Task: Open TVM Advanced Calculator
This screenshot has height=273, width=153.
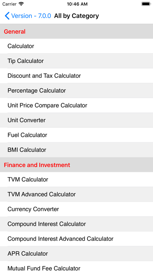Action: 76,194
